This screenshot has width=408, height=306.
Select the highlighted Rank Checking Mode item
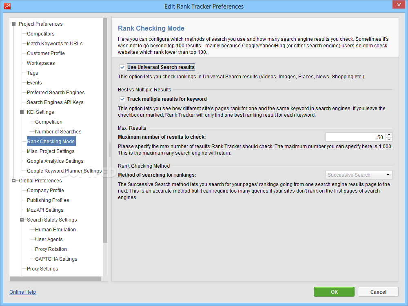pyautogui.click(x=51, y=142)
